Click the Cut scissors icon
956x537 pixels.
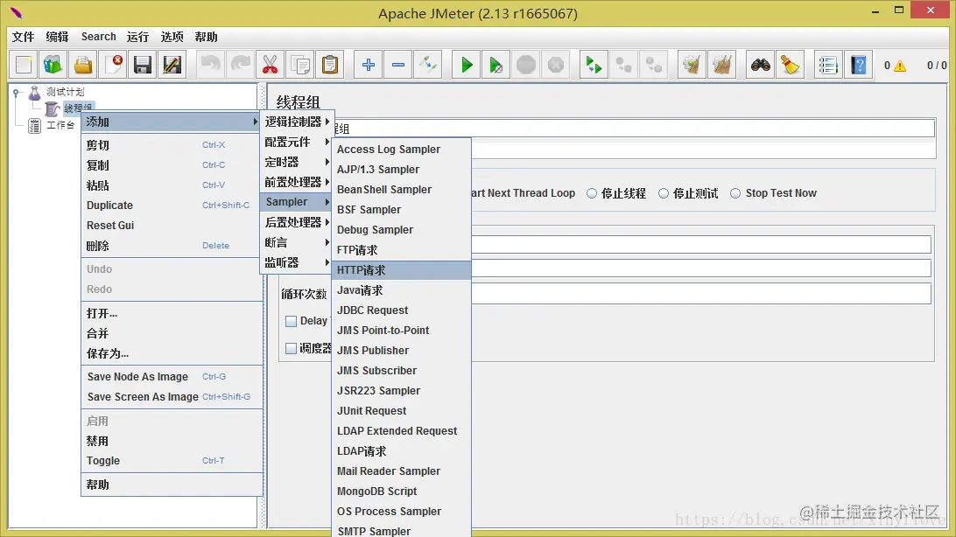coord(271,65)
